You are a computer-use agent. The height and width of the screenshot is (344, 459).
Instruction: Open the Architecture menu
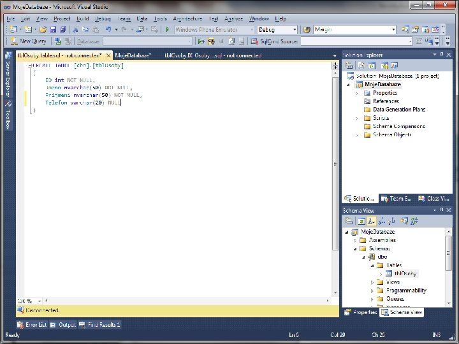pyautogui.click(x=187, y=18)
